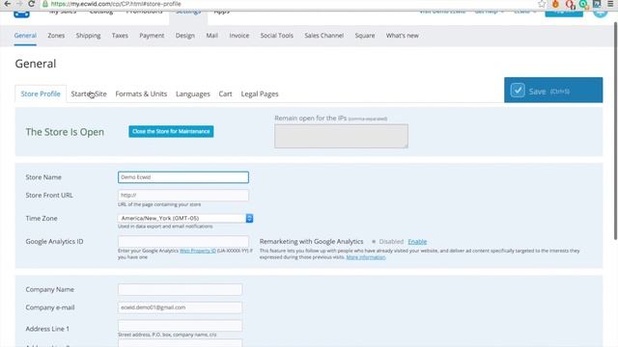
Task: Open the Taxes settings tab
Action: [x=120, y=36]
